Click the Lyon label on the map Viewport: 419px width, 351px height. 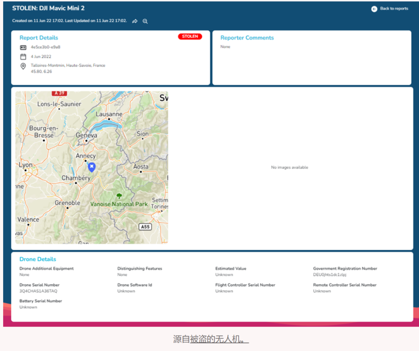coord(26,165)
